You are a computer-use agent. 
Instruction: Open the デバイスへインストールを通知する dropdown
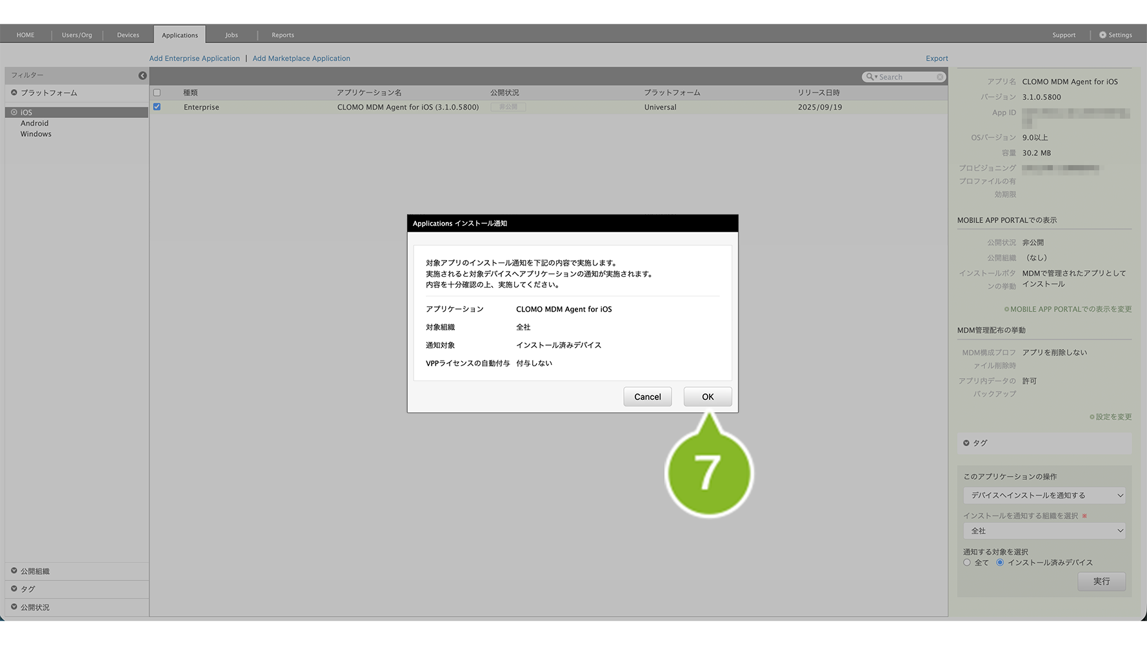(1044, 495)
